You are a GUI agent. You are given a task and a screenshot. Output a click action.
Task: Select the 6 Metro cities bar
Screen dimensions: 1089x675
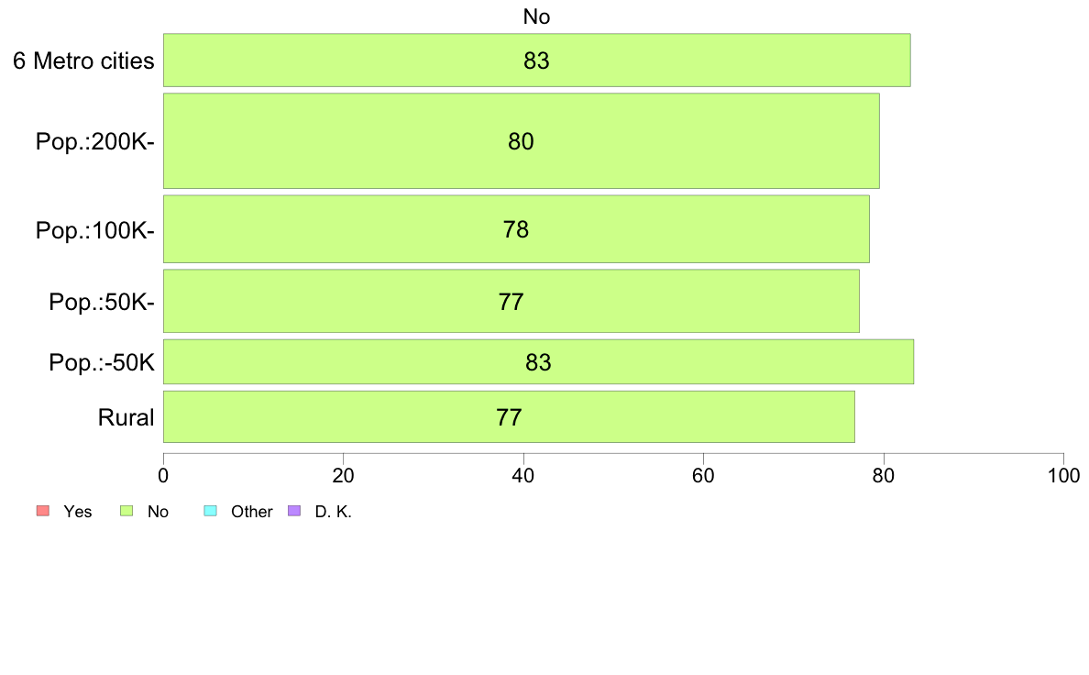[537, 61]
